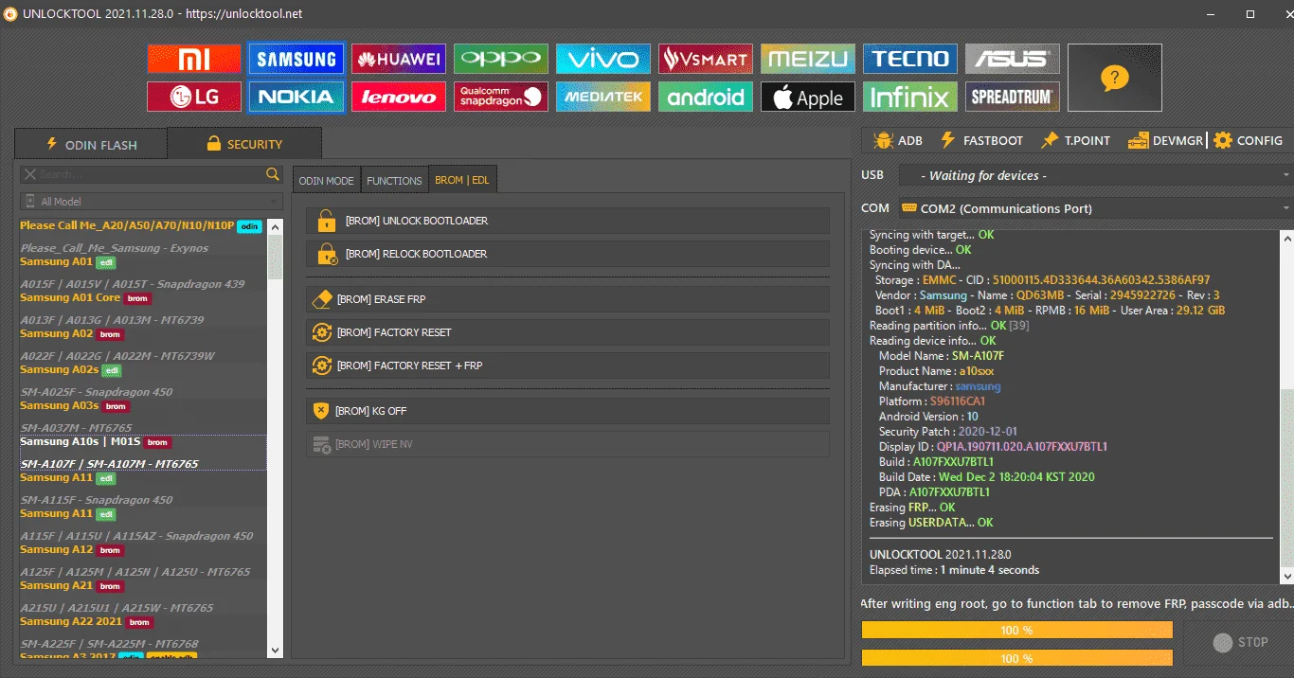
Task: Choose the OPPO brand logo
Action: click(501, 59)
